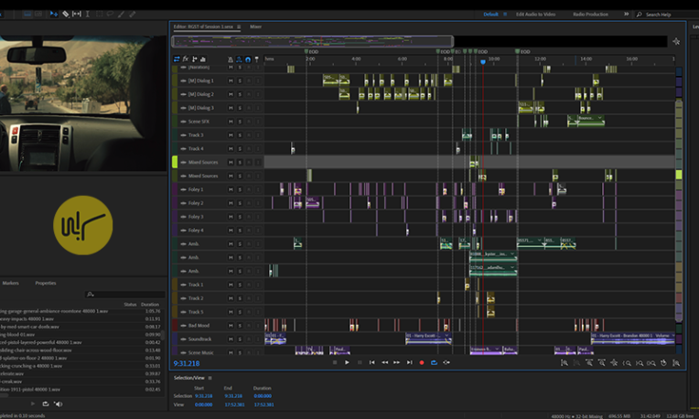
Task: Show Inputs/Outputs track controls
Action: 177,59
